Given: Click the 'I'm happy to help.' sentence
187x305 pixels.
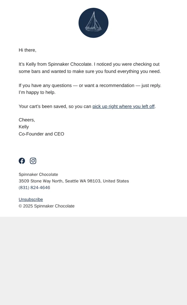Looking at the screenshot, I should pos(37,92).
